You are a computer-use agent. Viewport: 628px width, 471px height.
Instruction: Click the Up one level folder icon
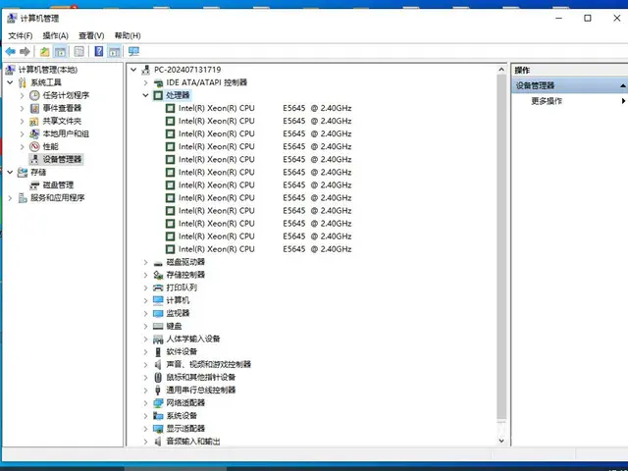point(44,51)
